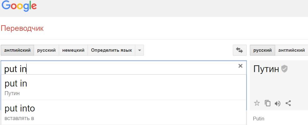The image size is (308, 125).
Task: Set target language to русский
Action: [262, 50]
